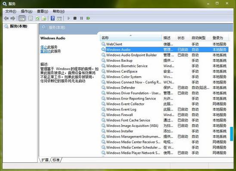The width and height of the screenshot is (236, 171).
Task: Select Windows Error Reporting Service row
Action: point(165,99)
